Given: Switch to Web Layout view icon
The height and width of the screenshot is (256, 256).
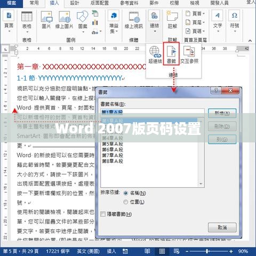Looking at the screenshot, I should point(177,251).
